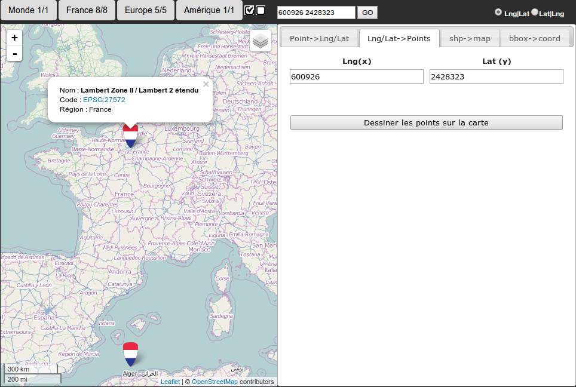Select the French flag marker near Alger
The width and height of the screenshot is (576, 387).
pyautogui.click(x=130, y=354)
